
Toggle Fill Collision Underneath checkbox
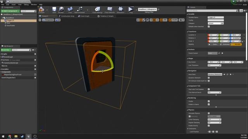point(209,81)
